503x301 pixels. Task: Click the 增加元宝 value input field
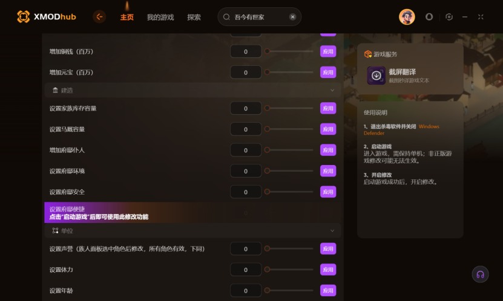(246, 73)
